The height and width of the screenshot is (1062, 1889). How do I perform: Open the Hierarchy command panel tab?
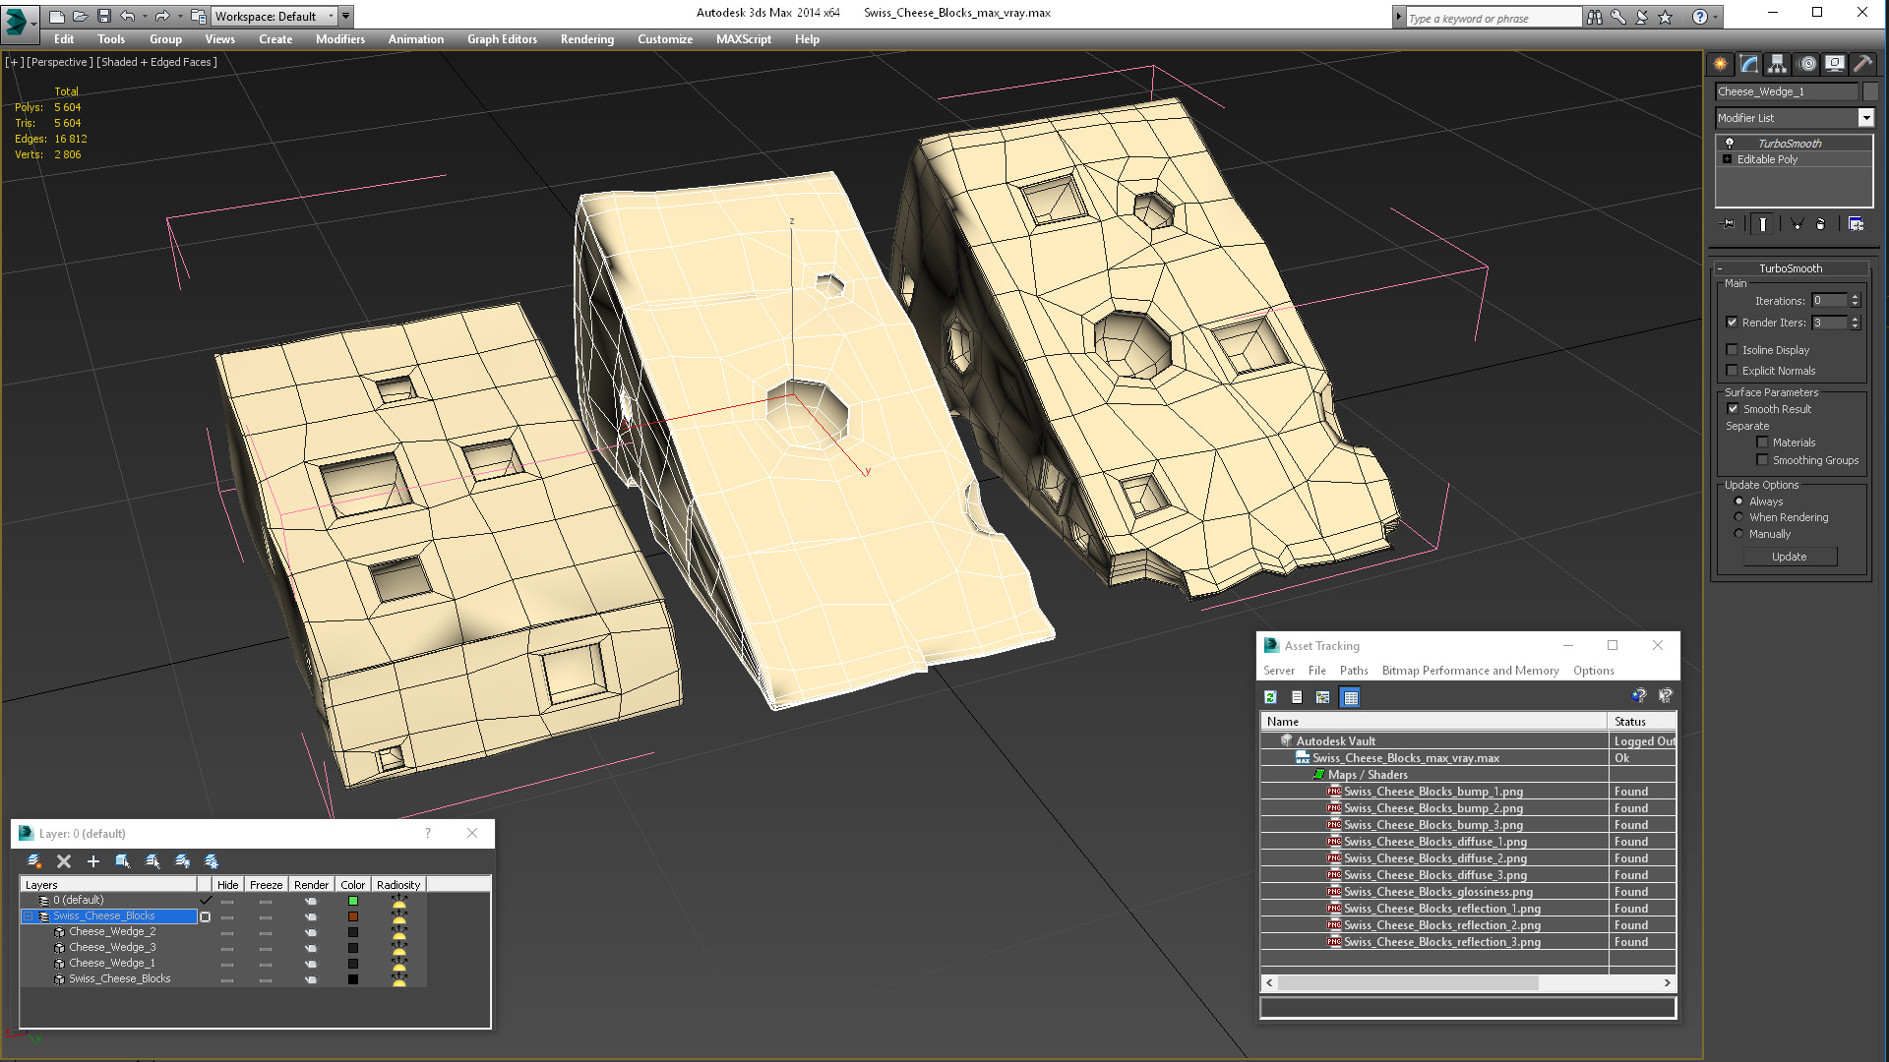click(x=1777, y=64)
